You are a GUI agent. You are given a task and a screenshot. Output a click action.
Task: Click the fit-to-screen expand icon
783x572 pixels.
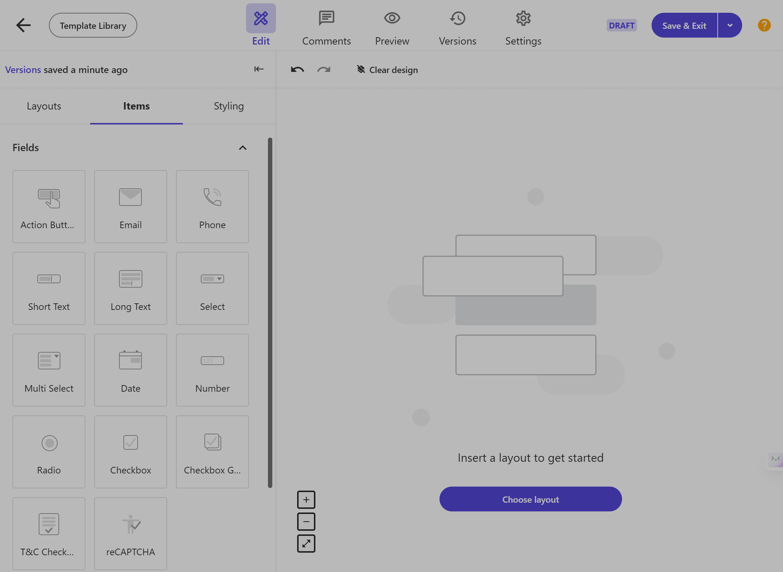[306, 544]
